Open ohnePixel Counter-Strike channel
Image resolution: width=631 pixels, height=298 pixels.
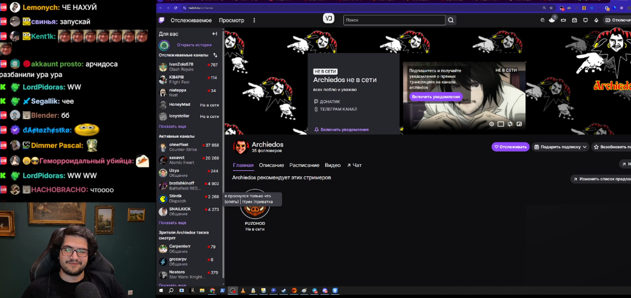point(189,147)
